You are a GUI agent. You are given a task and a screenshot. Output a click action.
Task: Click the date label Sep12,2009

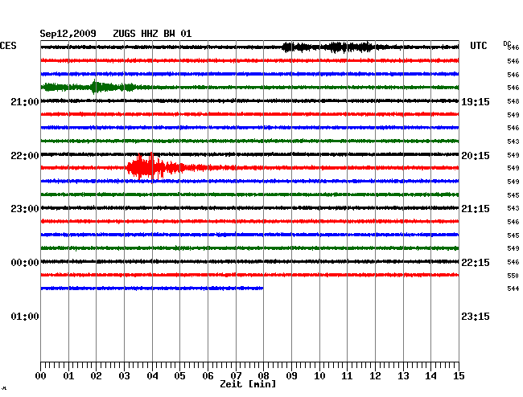click(68, 34)
